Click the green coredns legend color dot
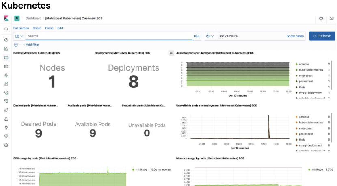The image size is (337, 186). tap(296, 64)
